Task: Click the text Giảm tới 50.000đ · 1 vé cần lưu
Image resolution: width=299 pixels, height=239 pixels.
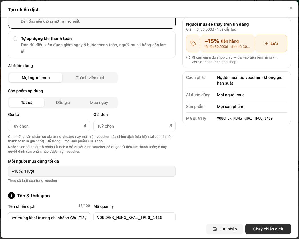Action: tap(211, 29)
